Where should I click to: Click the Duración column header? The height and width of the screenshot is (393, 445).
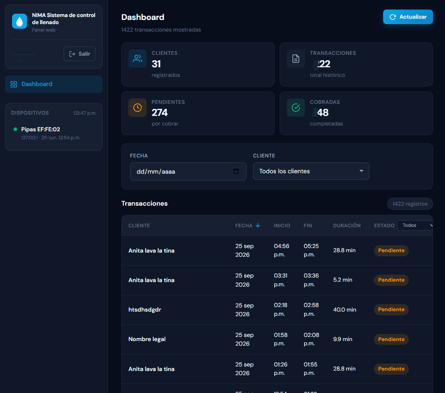click(x=347, y=226)
